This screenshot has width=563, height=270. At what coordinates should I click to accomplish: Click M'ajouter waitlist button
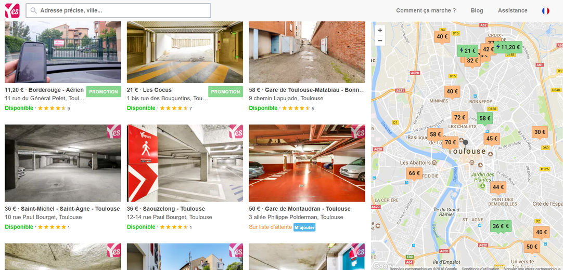304,227
